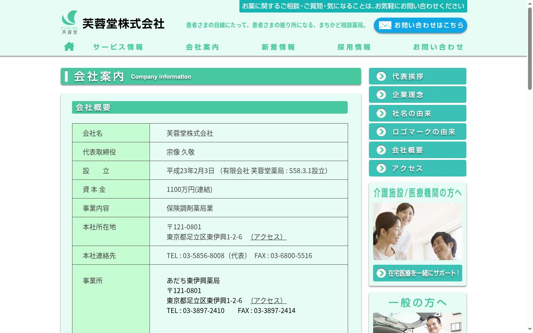Viewport: 533px width, 333px height.
Task: Click アクセス link in 本社所在地 row
Action: [268, 237]
